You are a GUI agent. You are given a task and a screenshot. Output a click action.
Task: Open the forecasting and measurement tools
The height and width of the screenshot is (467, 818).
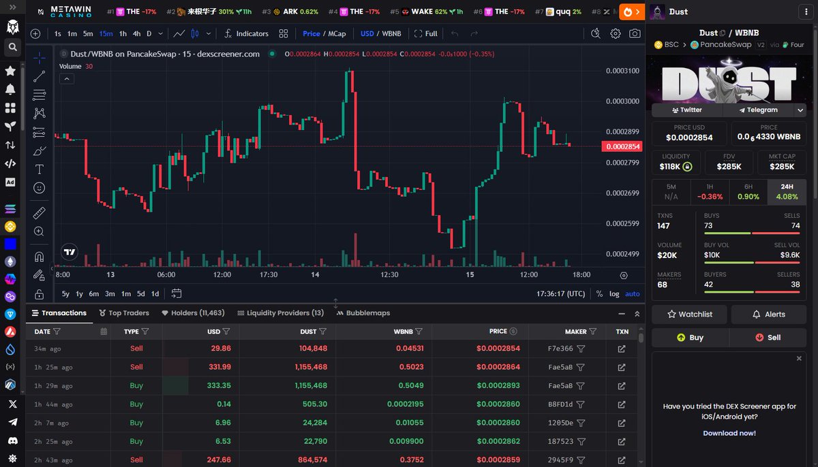point(39,132)
